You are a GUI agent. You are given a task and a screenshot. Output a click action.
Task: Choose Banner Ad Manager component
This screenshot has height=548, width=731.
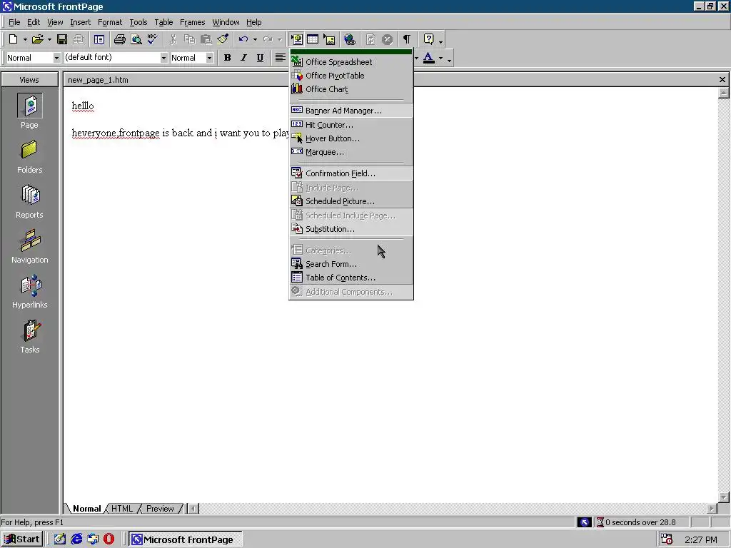tap(351, 111)
